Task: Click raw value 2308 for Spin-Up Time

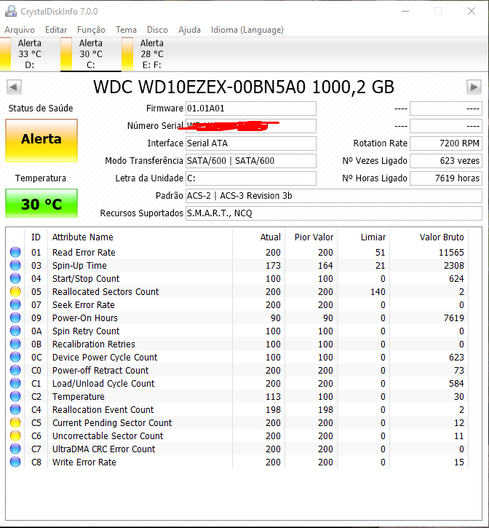Action: point(453,265)
